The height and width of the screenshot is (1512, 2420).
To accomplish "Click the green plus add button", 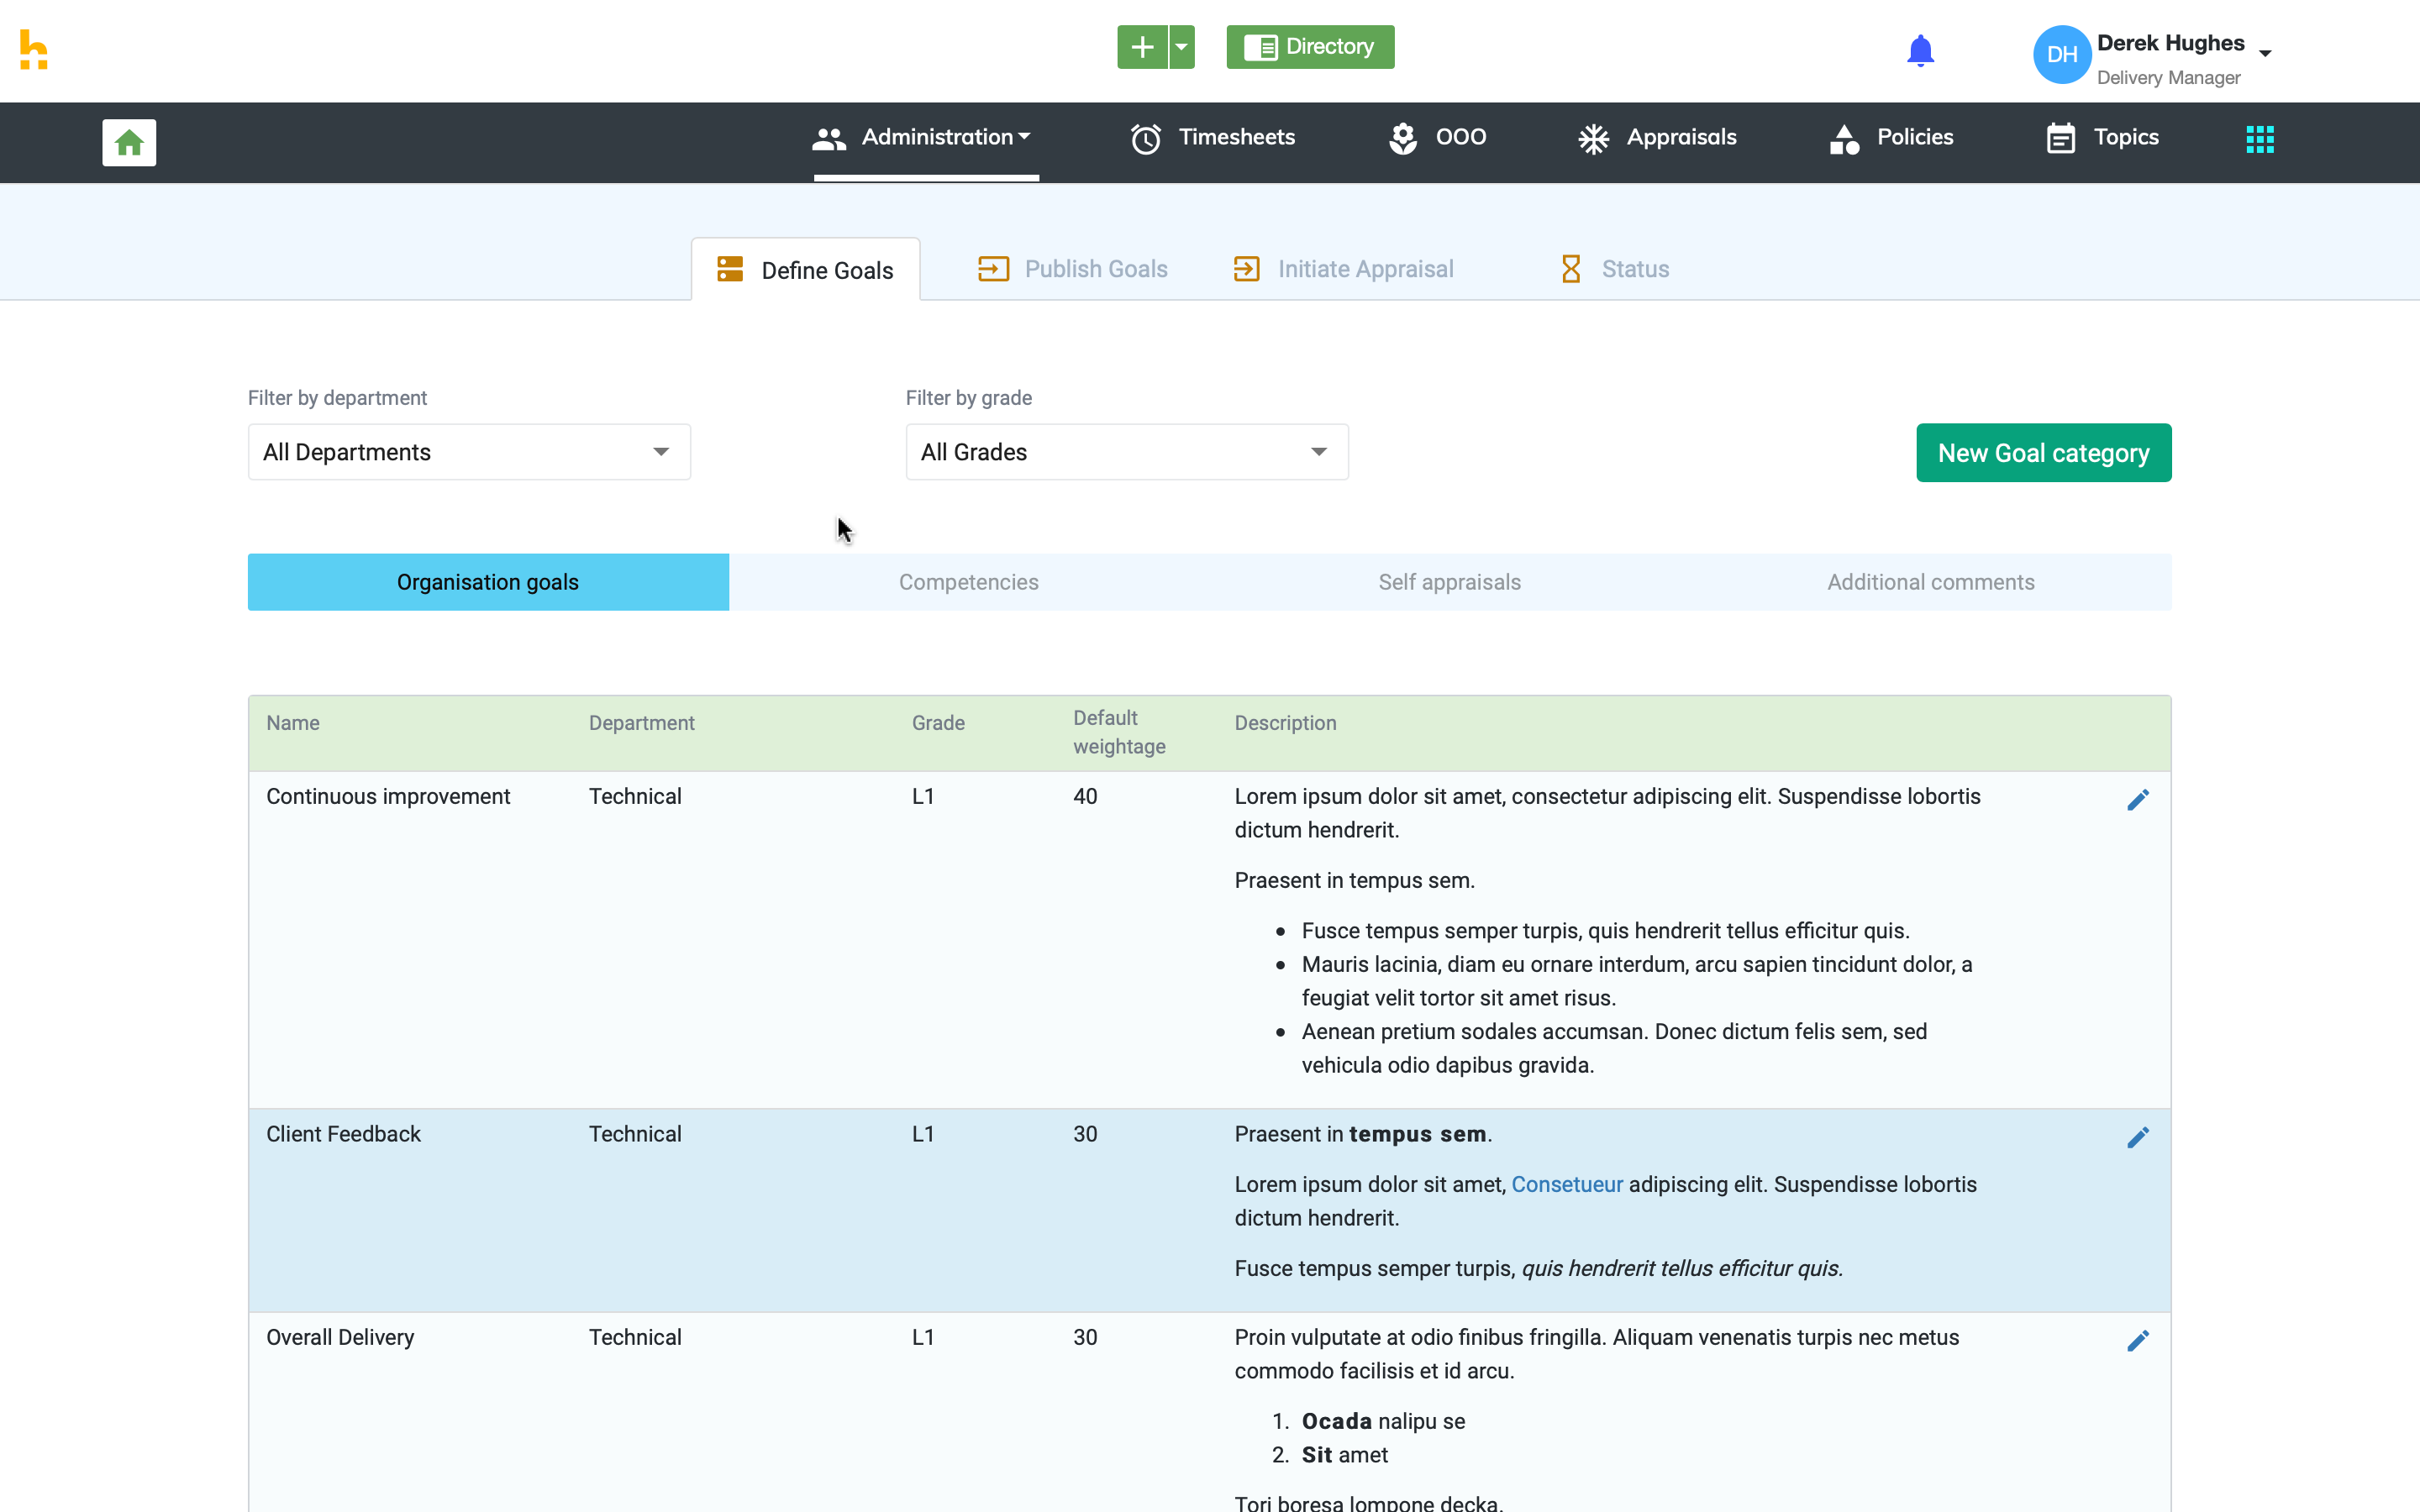I will (x=1142, y=47).
